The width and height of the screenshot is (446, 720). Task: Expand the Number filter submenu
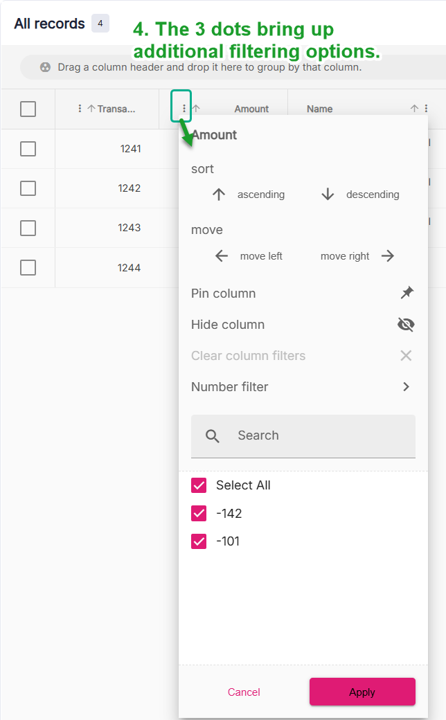[406, 387]
